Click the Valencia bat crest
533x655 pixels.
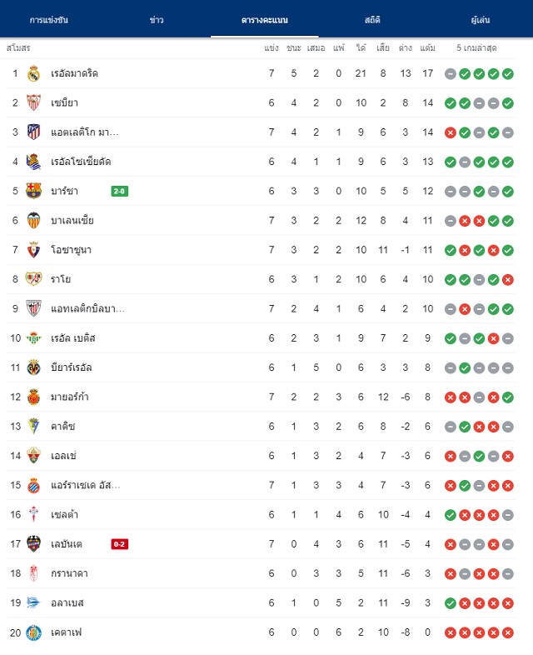click(x=33, y=221)
